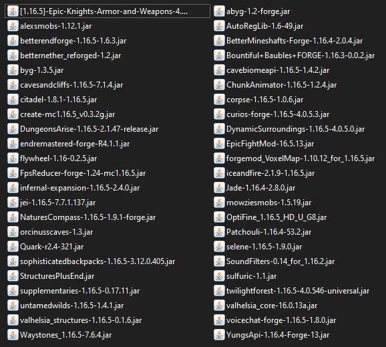Click the icon of abyg-1.2-forge.jar

tap(219, 11)
